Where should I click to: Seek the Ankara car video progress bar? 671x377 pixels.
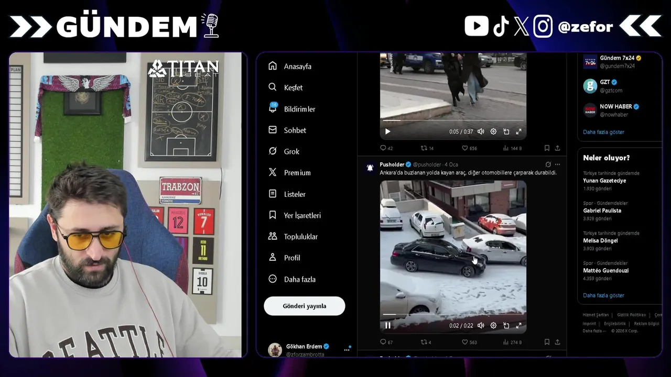click(453, 314)
